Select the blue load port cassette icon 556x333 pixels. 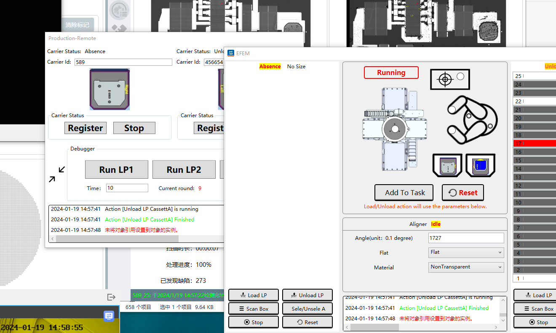click(480, 165)
